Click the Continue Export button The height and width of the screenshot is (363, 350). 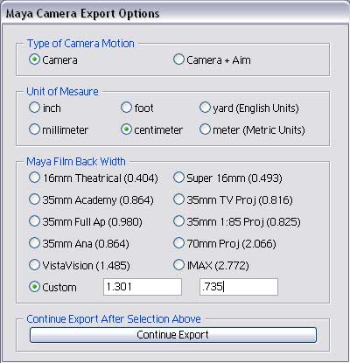click(173, 335)
